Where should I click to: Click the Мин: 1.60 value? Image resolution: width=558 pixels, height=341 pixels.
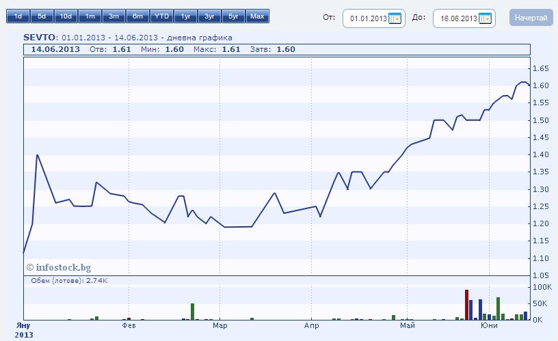pos(162,49)
